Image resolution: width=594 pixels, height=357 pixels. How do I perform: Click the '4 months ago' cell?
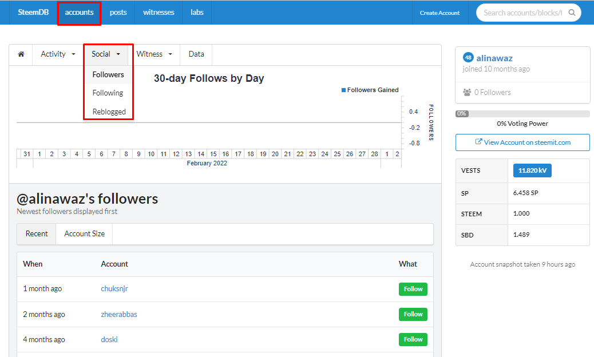pos(44,340)
